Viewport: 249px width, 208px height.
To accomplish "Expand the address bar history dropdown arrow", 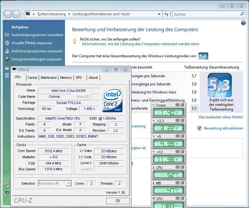I will pos(159,14).
